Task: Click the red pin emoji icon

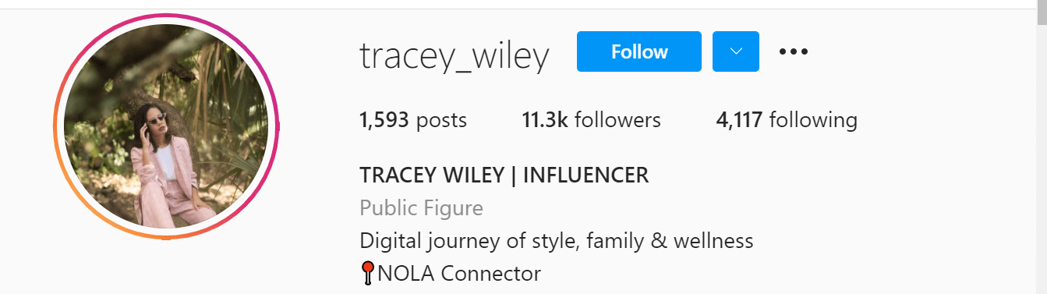Action: coord(367,274)
